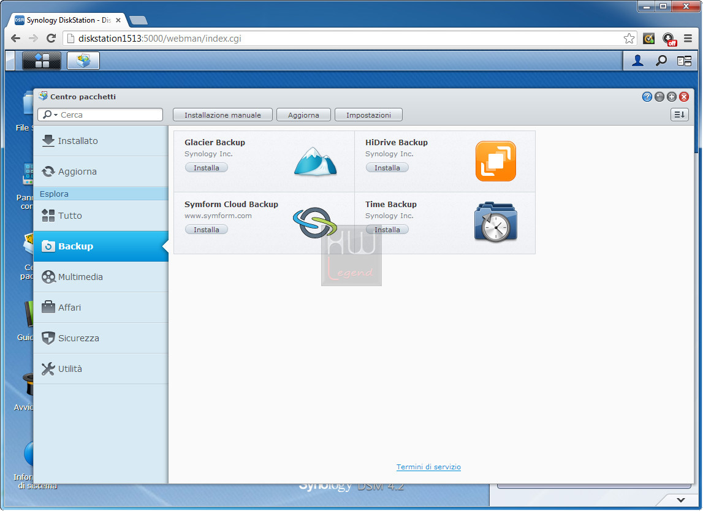This screenshot has height=511, width=703.
Task: Click the Time Backup title
Action: pos(391,205)
